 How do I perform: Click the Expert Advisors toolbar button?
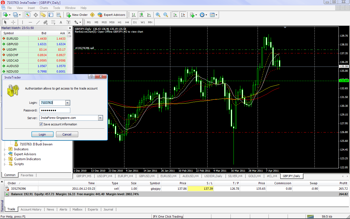click(x=111, y=15)
